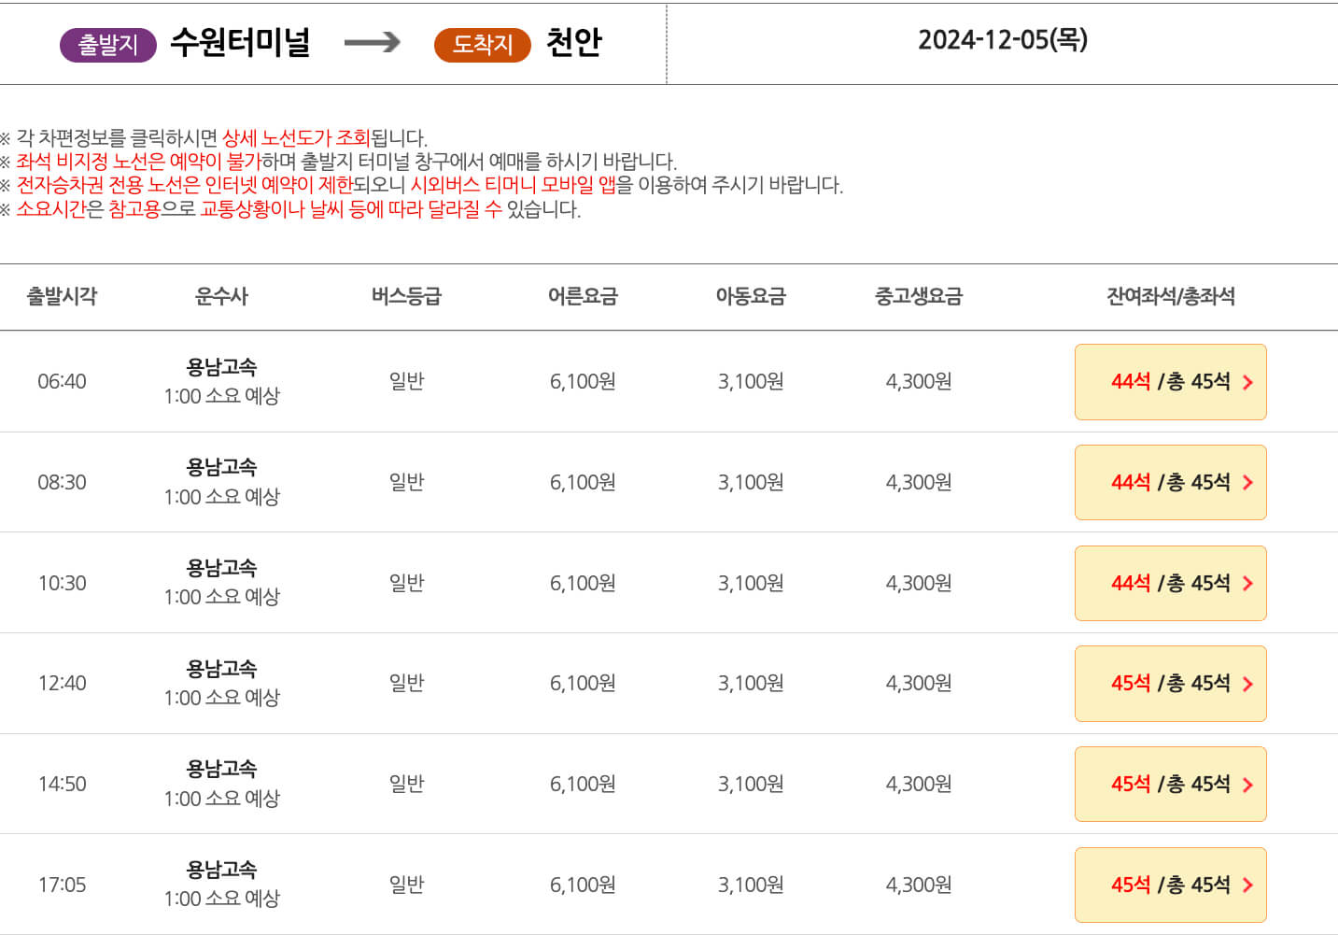
Task: Click the 잔여좌석/총좌석 column header
Action: (x=1172, y=296)
